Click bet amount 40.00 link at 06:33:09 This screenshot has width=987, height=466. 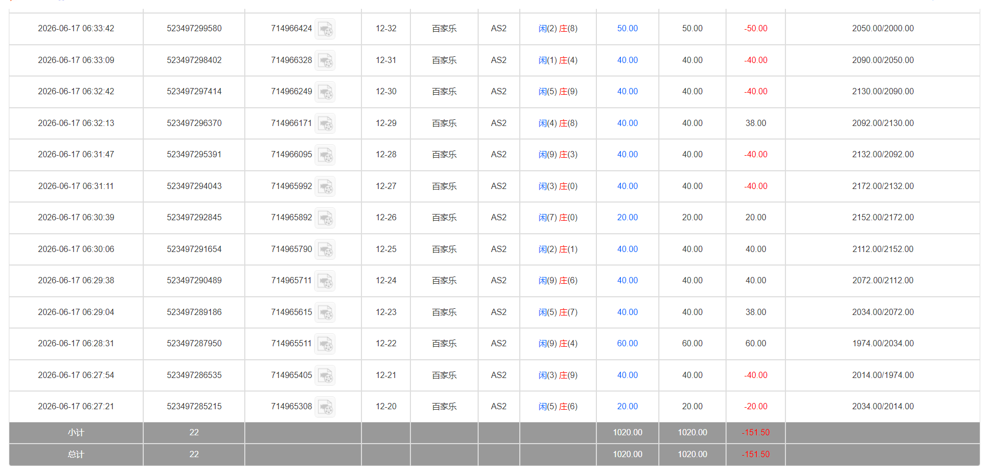click(x=627, y=60)
